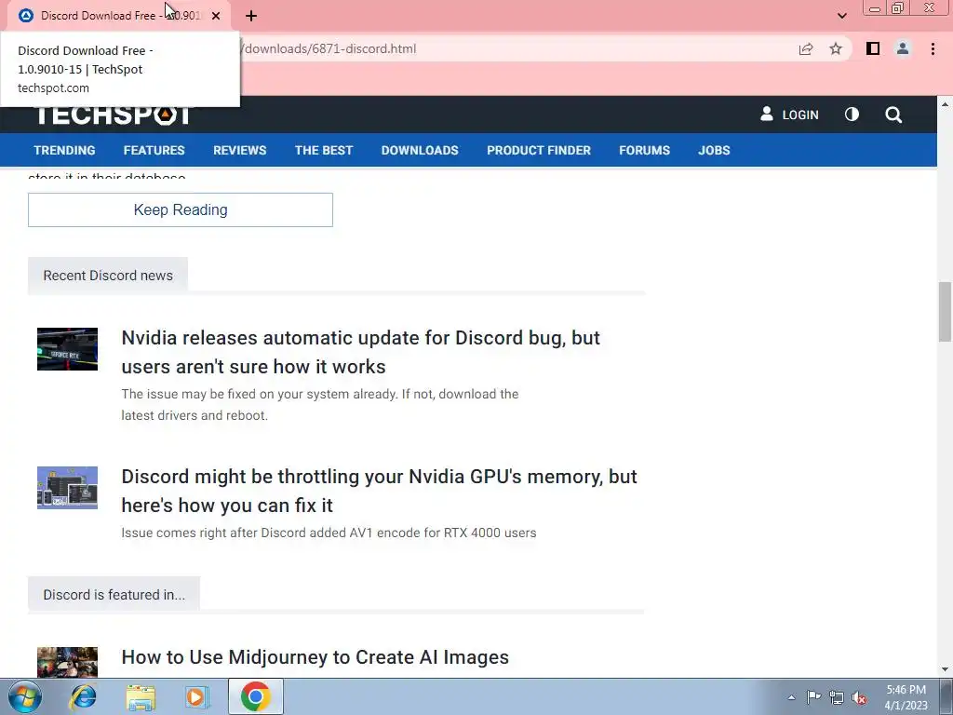The height and width of the screenshot is (715, 953).
Task: Open the Windows Start button
Action: tap(25, 696)
